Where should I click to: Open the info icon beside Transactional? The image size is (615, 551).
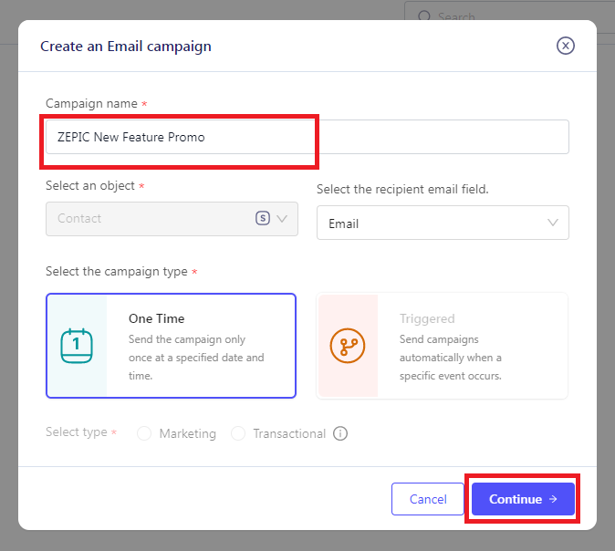pos(340,433)
